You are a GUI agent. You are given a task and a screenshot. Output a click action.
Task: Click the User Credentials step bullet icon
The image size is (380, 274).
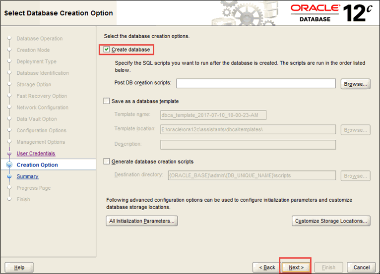click(x=9, y=154)
